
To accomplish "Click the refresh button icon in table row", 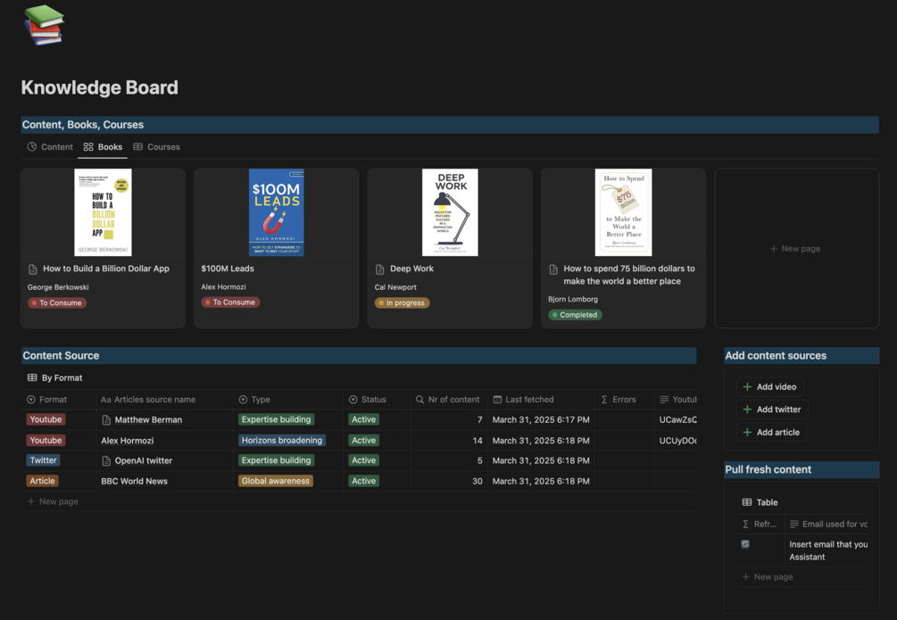I will [745, 544].
